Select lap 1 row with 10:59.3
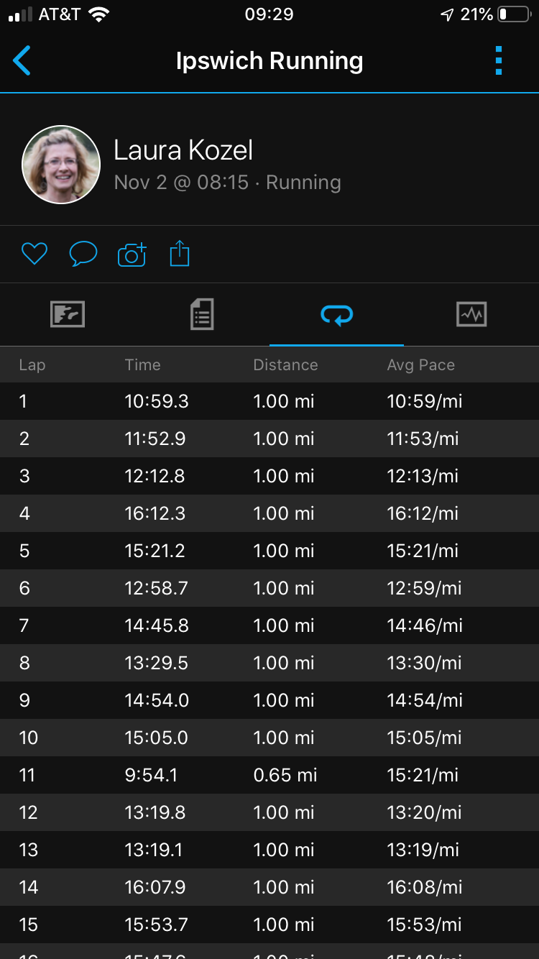 269,401
